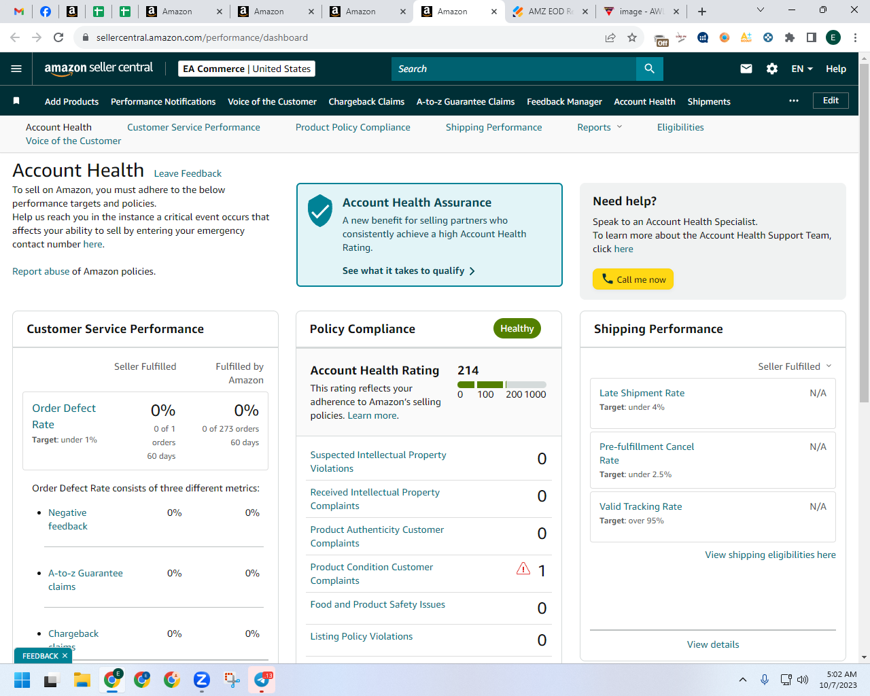This screenshot has width=870, height=696.
Task: Click the Call me now button
Action: 633,279
